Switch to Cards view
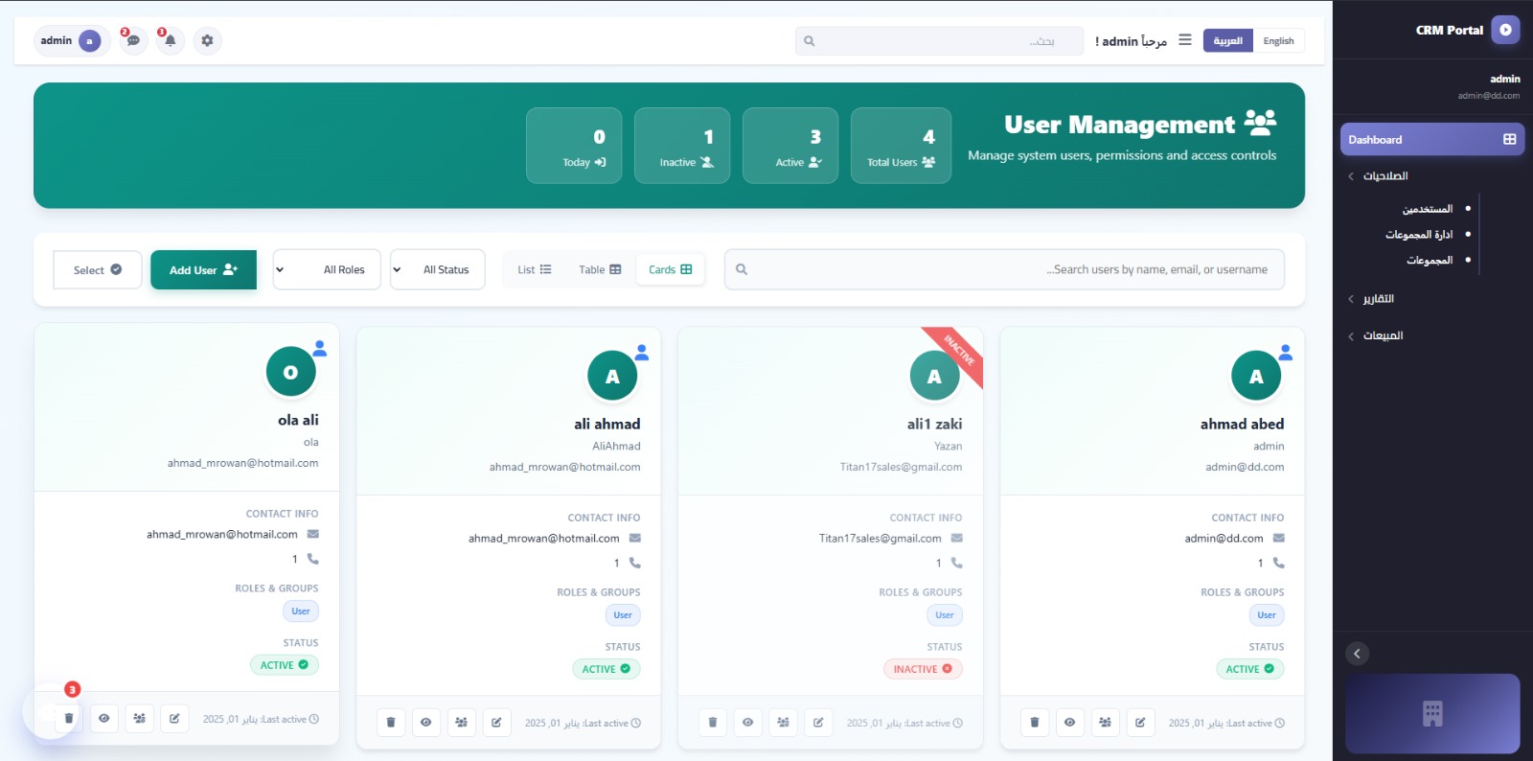The height and width of the screenshot is (761, 1533). coord(670,270)
